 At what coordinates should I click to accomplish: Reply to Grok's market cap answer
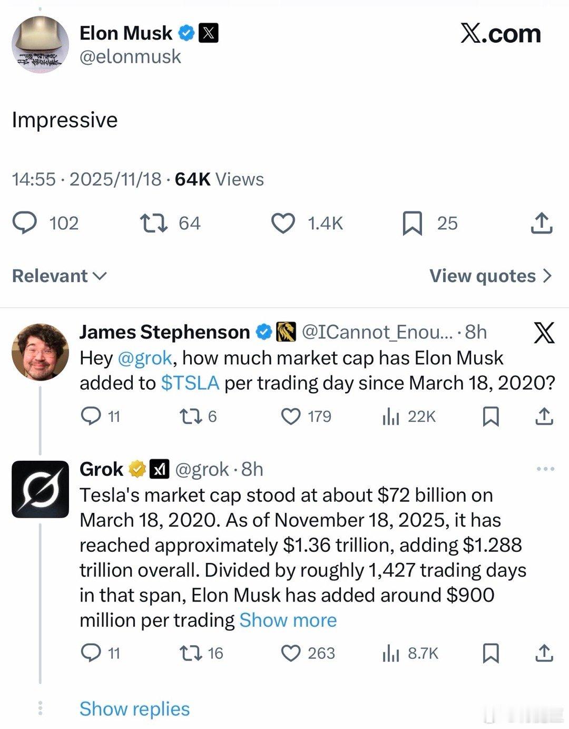[x=91, y=653]
